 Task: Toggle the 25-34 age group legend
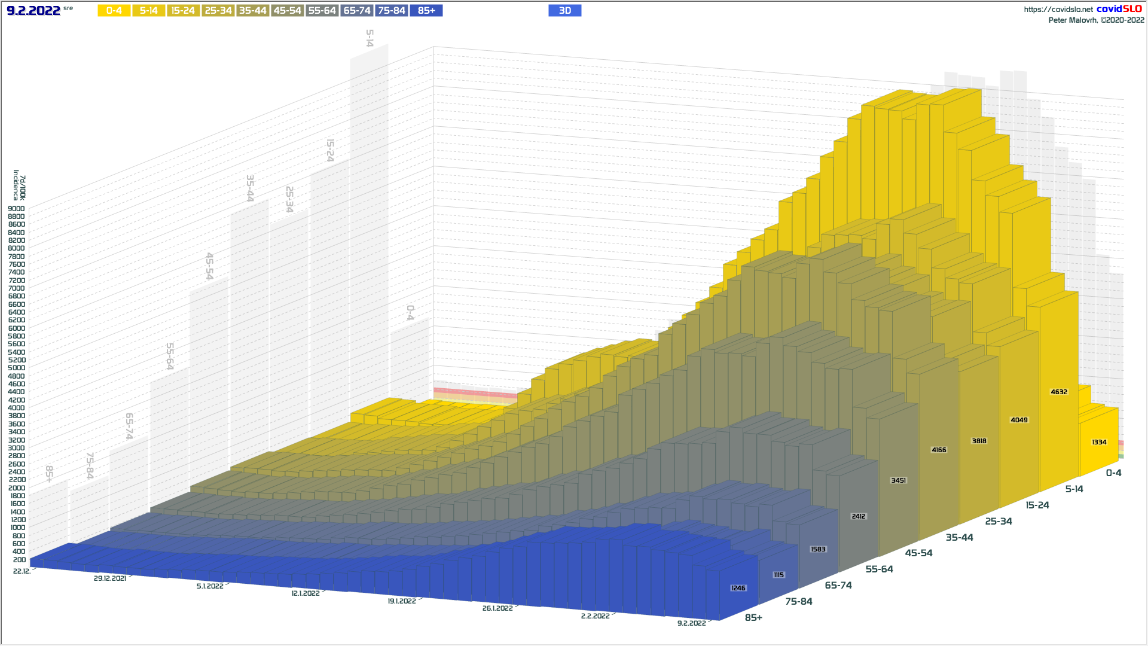[218, 11]
